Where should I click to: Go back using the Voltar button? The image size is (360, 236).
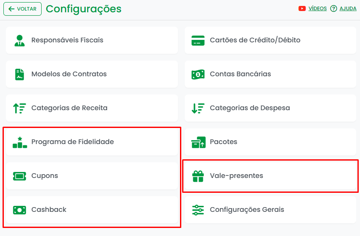22,9
